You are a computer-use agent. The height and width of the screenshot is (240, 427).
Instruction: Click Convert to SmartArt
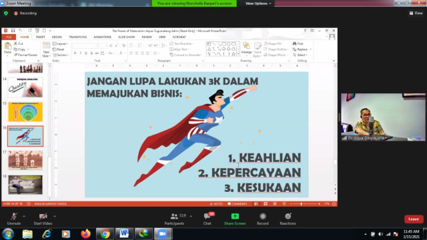186,55
